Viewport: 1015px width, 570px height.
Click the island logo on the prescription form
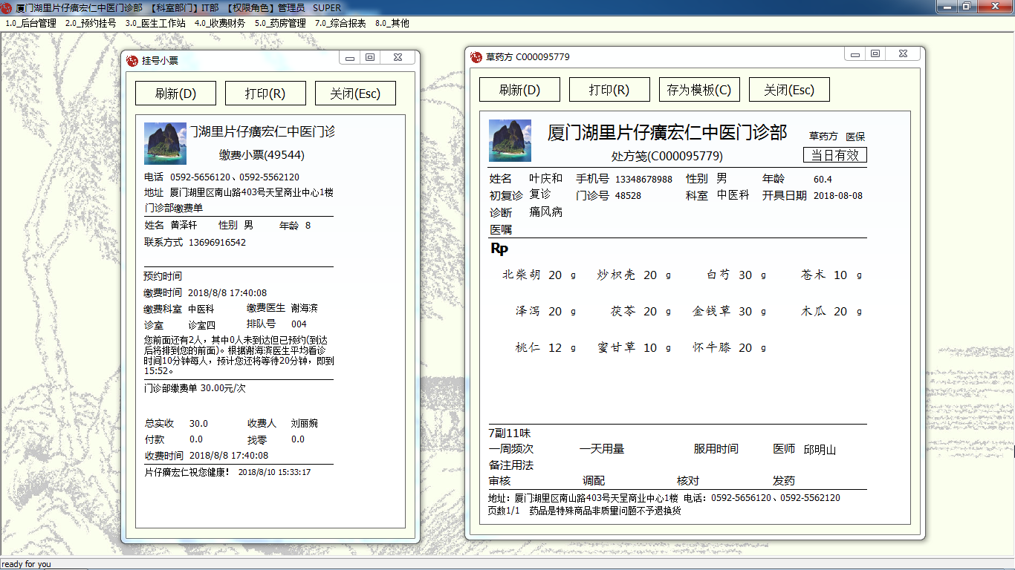[x=510, y=140]
